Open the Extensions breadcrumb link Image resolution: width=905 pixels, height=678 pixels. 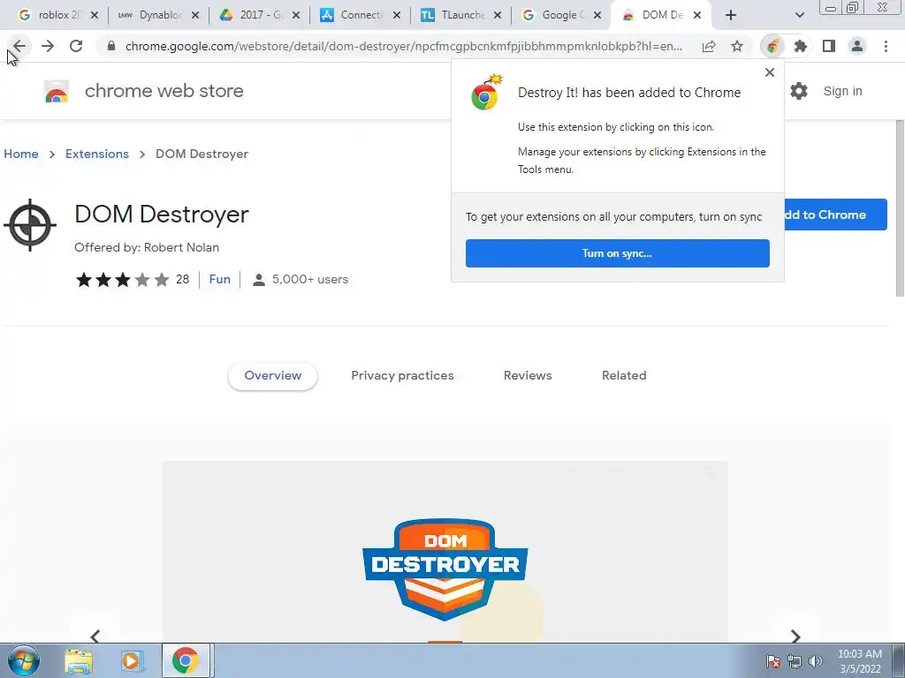97,154
